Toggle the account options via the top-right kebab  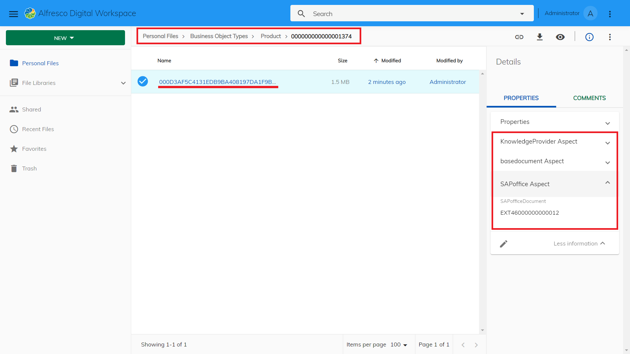point(610,14)
